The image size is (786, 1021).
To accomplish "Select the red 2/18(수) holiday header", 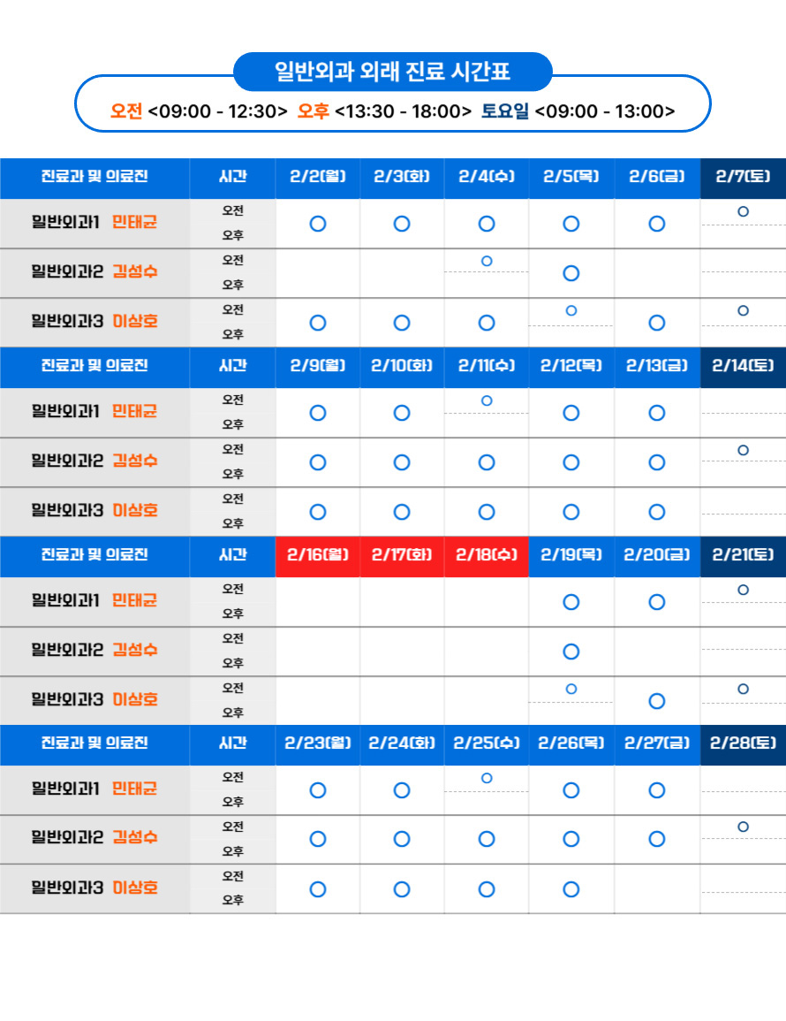I will (x=487, y=555).
